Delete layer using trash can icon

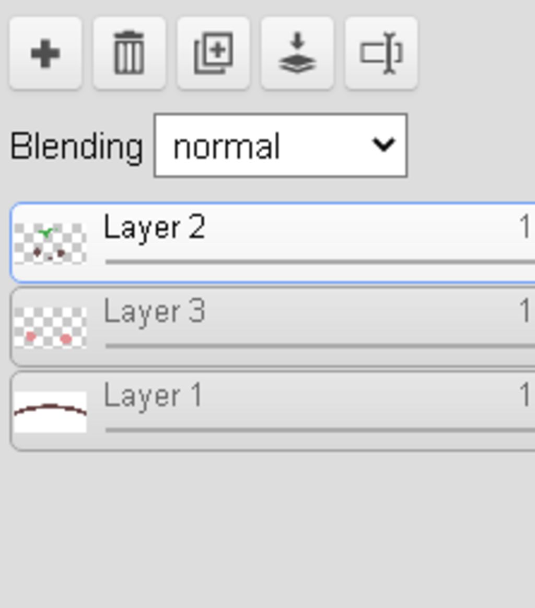(129, 53)
